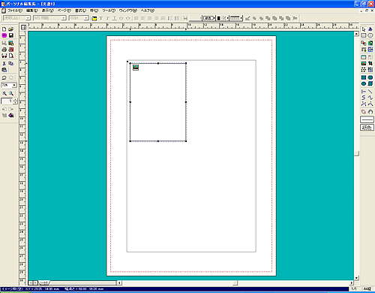Viewport: 375px width, 293px height.
Task: Open the 表示 (View) menu
Action: point(47,11)
